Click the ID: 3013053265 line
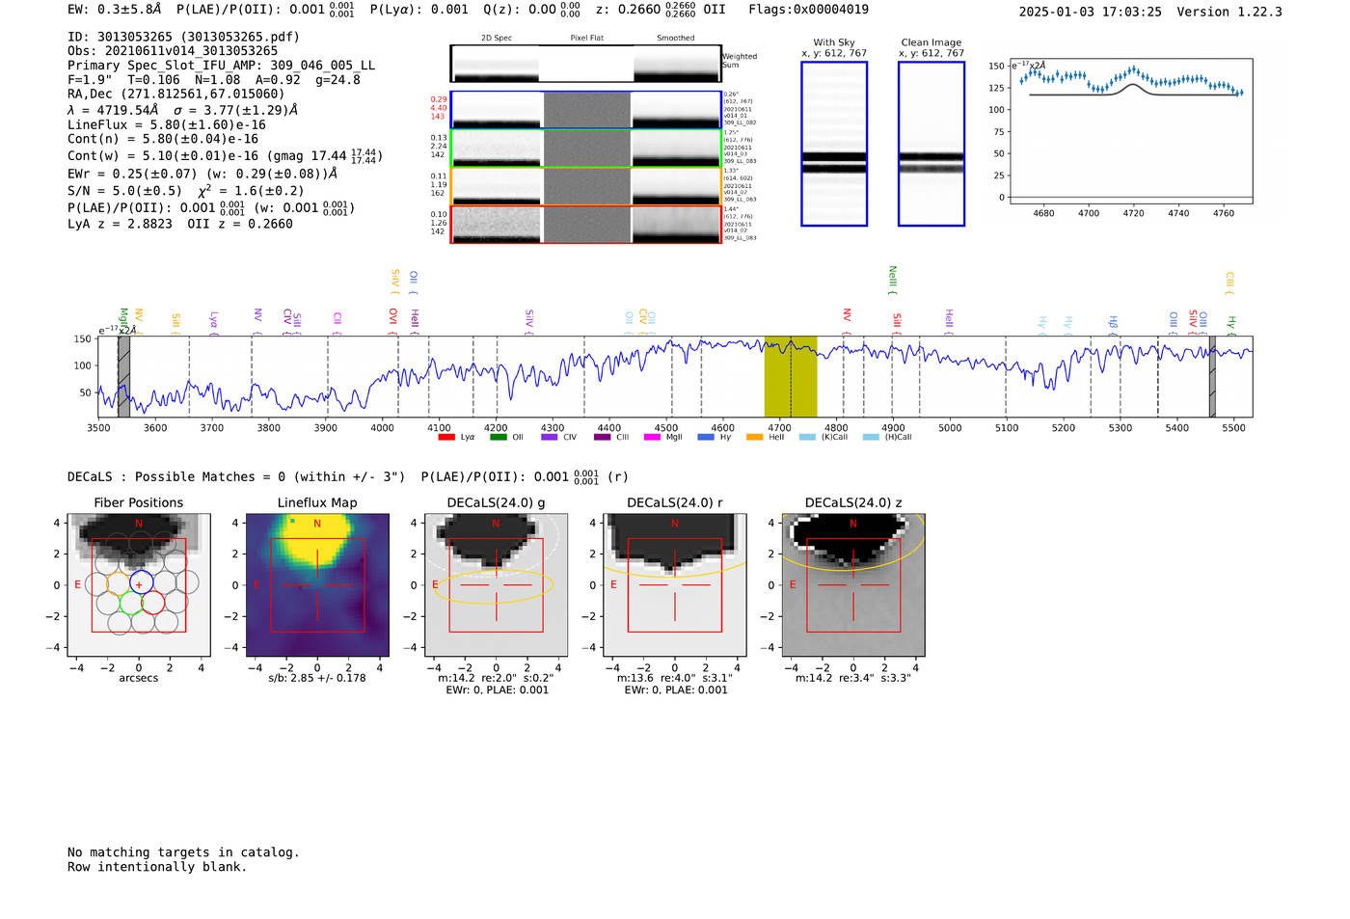The height and width of the screenshot is (919, 1350). [x=183, y=37]
